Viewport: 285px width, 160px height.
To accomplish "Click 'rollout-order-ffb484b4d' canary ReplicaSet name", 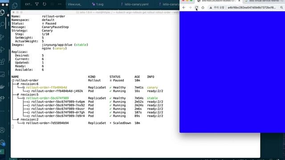I will pos(46,88).
